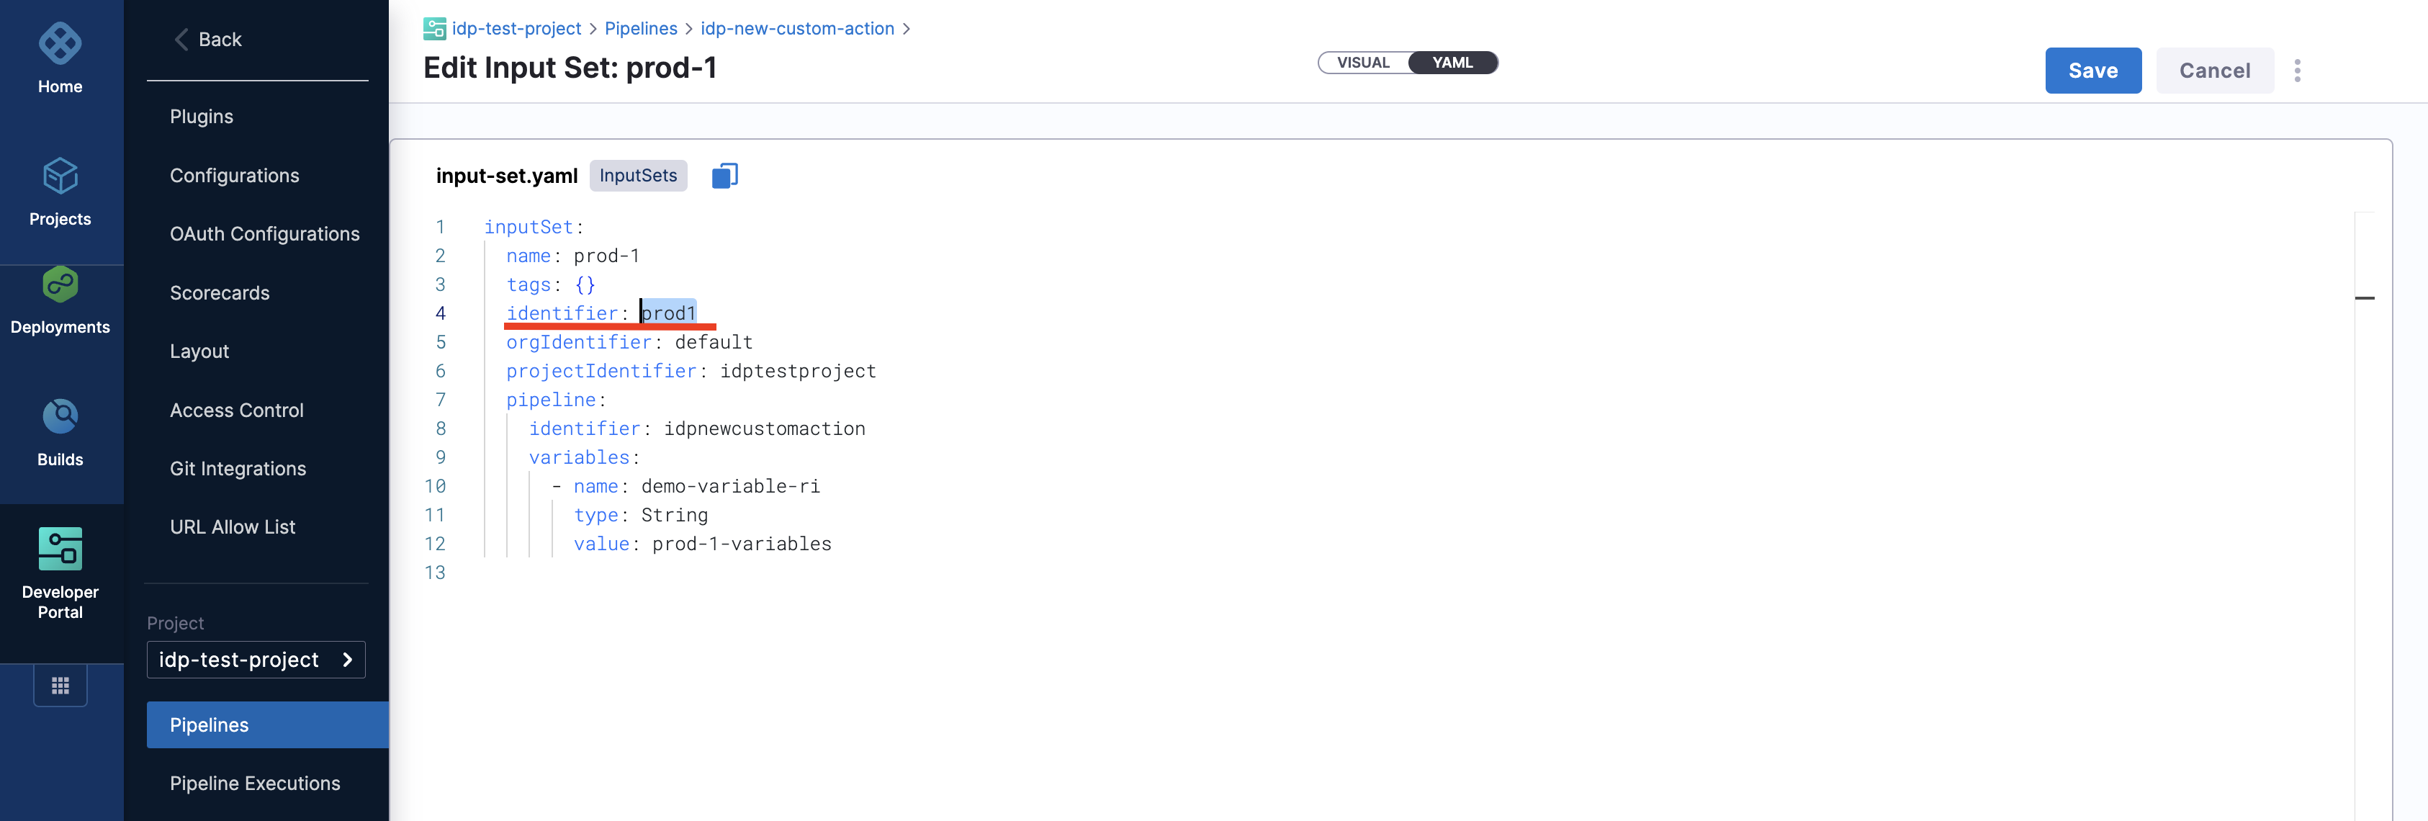Switch editor to YAML mode
The height and width of the screenshot is (821, 2428).
1452,63
